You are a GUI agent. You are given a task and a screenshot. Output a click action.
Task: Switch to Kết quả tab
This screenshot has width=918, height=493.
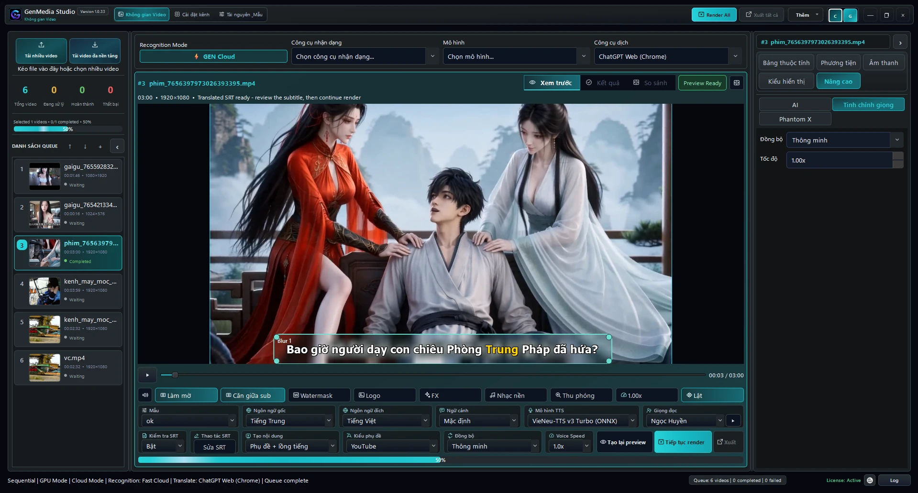pos(603,83)
